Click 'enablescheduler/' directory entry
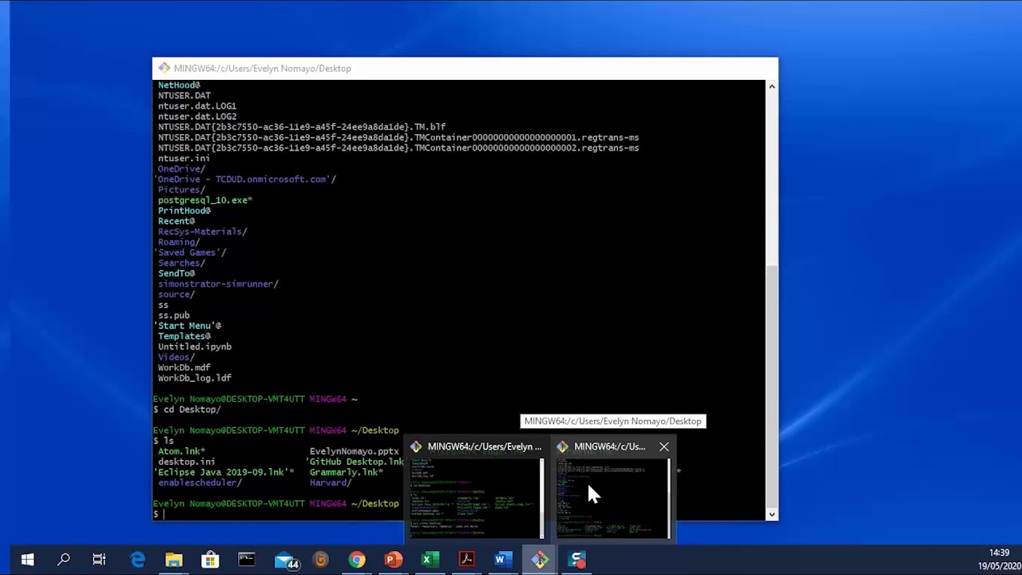The image size is (1022, 575). click(x=200, y=482)
